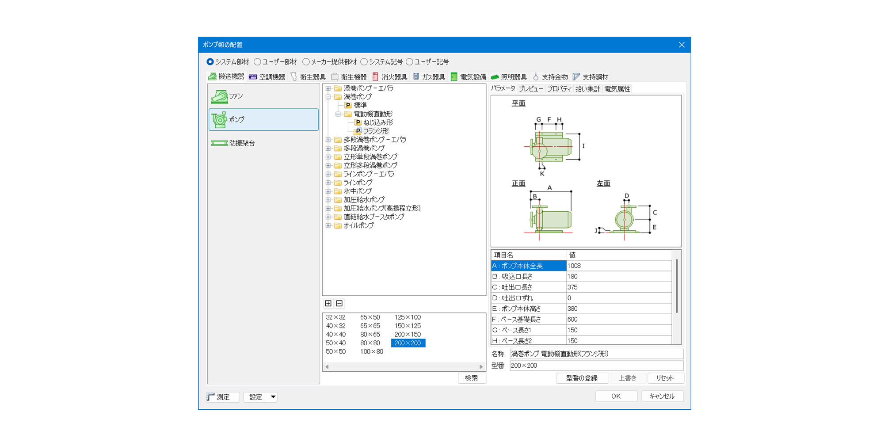Select the 防振架台 vibration base icon

[219, 143]
